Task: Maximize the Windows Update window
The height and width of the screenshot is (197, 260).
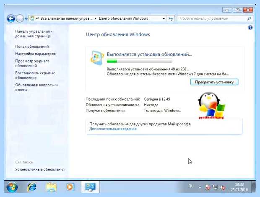Action: pyautogui.click(x=237, y=10)
